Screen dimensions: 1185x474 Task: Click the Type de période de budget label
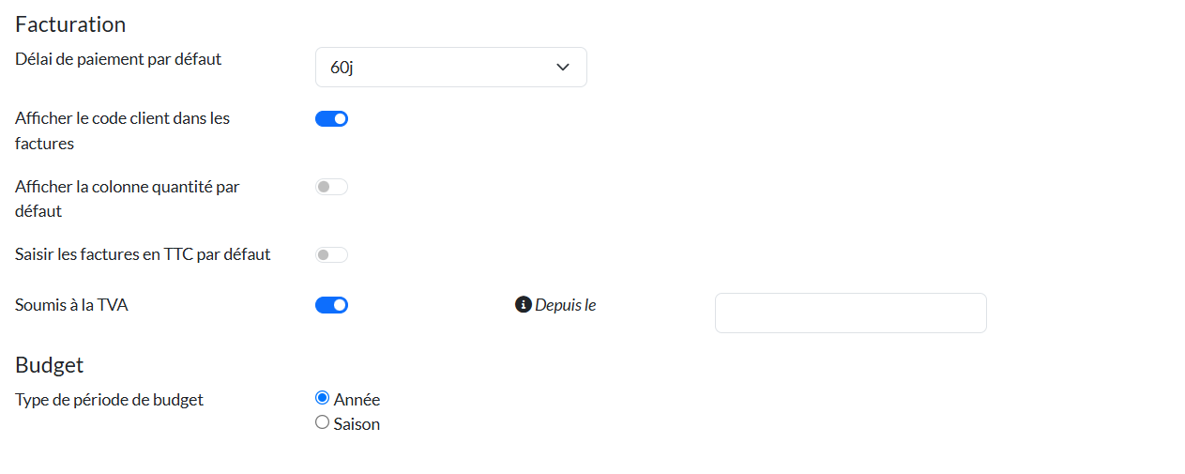pyautogui.click(x=109, y=400)
